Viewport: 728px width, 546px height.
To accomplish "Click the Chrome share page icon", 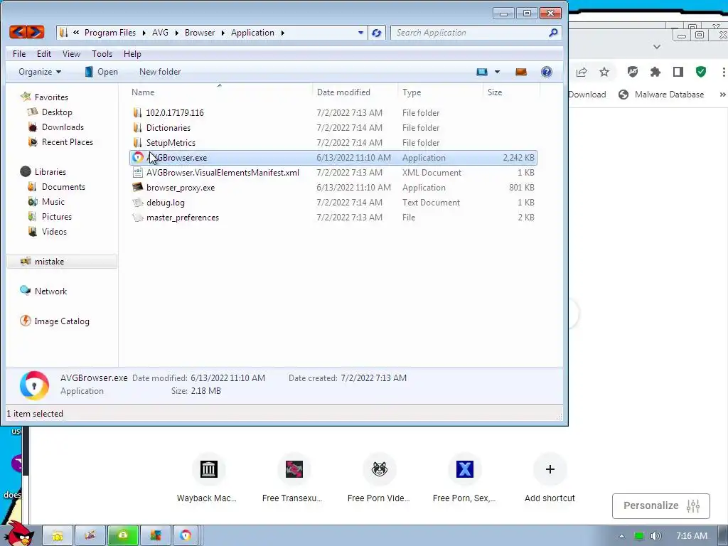I will click(x=582, y=72).
